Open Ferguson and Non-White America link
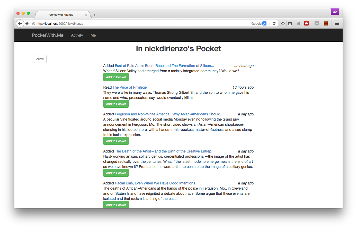This screenshot has width=357, height=229. pyautogui.click(x=169, y=114)
